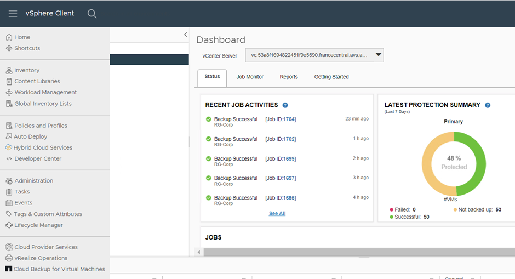515x279 pixels.
Task: Click the Hybrid Cloud Services icon
Action: 9,147
